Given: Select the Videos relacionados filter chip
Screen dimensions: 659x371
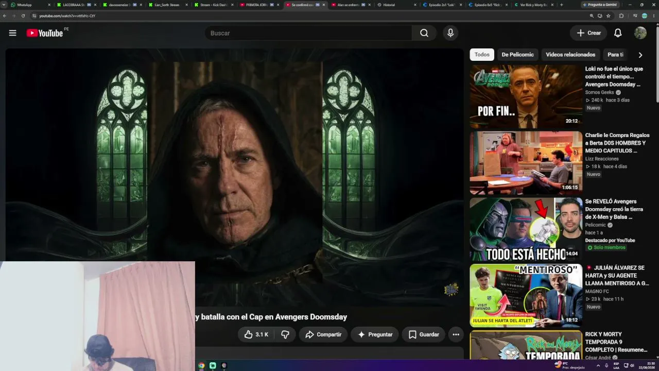Looking at the screenshot, I should [570, 55].
